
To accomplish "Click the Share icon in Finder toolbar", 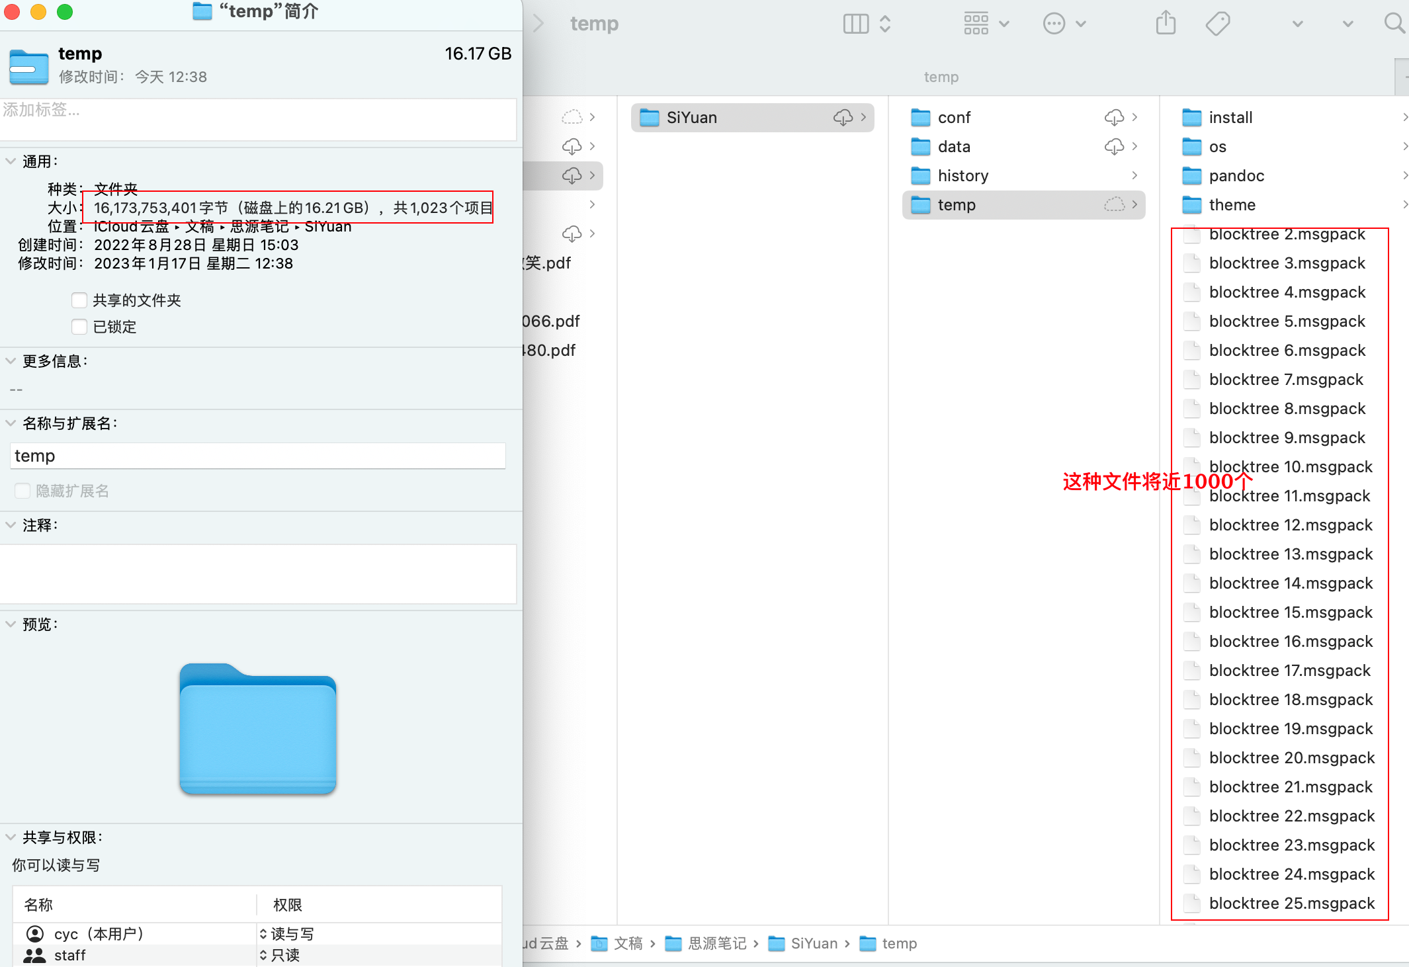I will pyautogui.click(x=1166, y=24).
